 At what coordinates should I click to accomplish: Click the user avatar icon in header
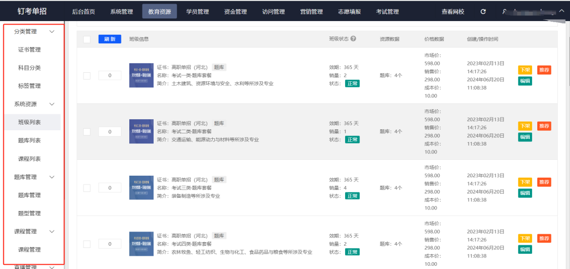pos(505,12)
